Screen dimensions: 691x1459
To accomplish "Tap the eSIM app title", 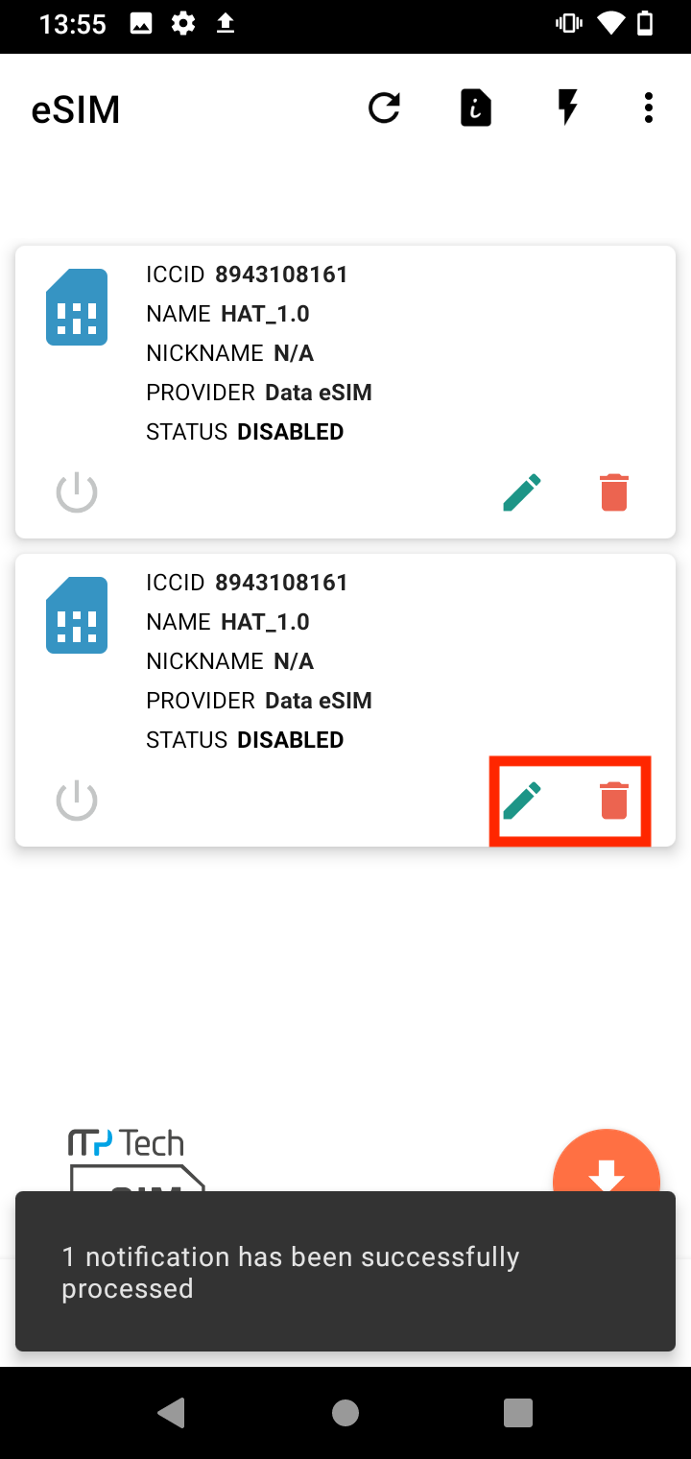I will coord(76,109).
